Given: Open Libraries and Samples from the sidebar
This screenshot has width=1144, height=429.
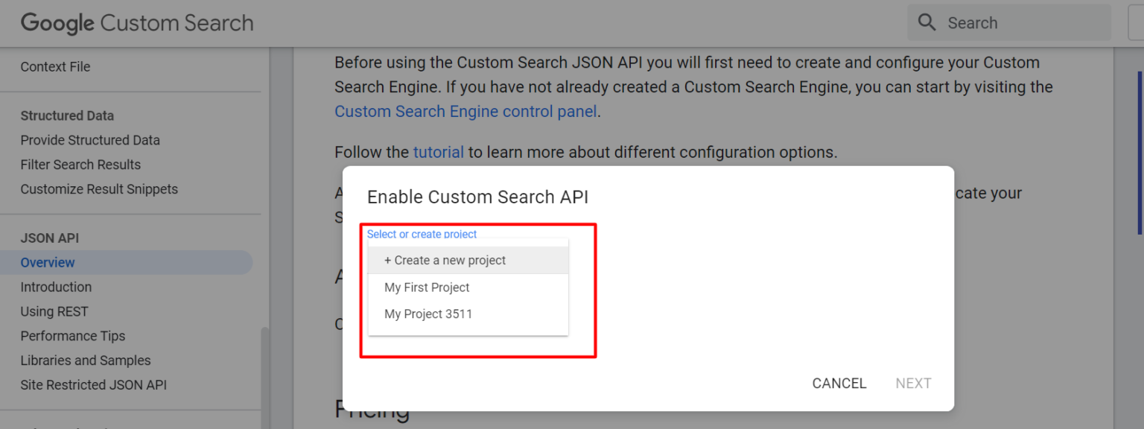Looking at the screenshot, I should [85, 360].
